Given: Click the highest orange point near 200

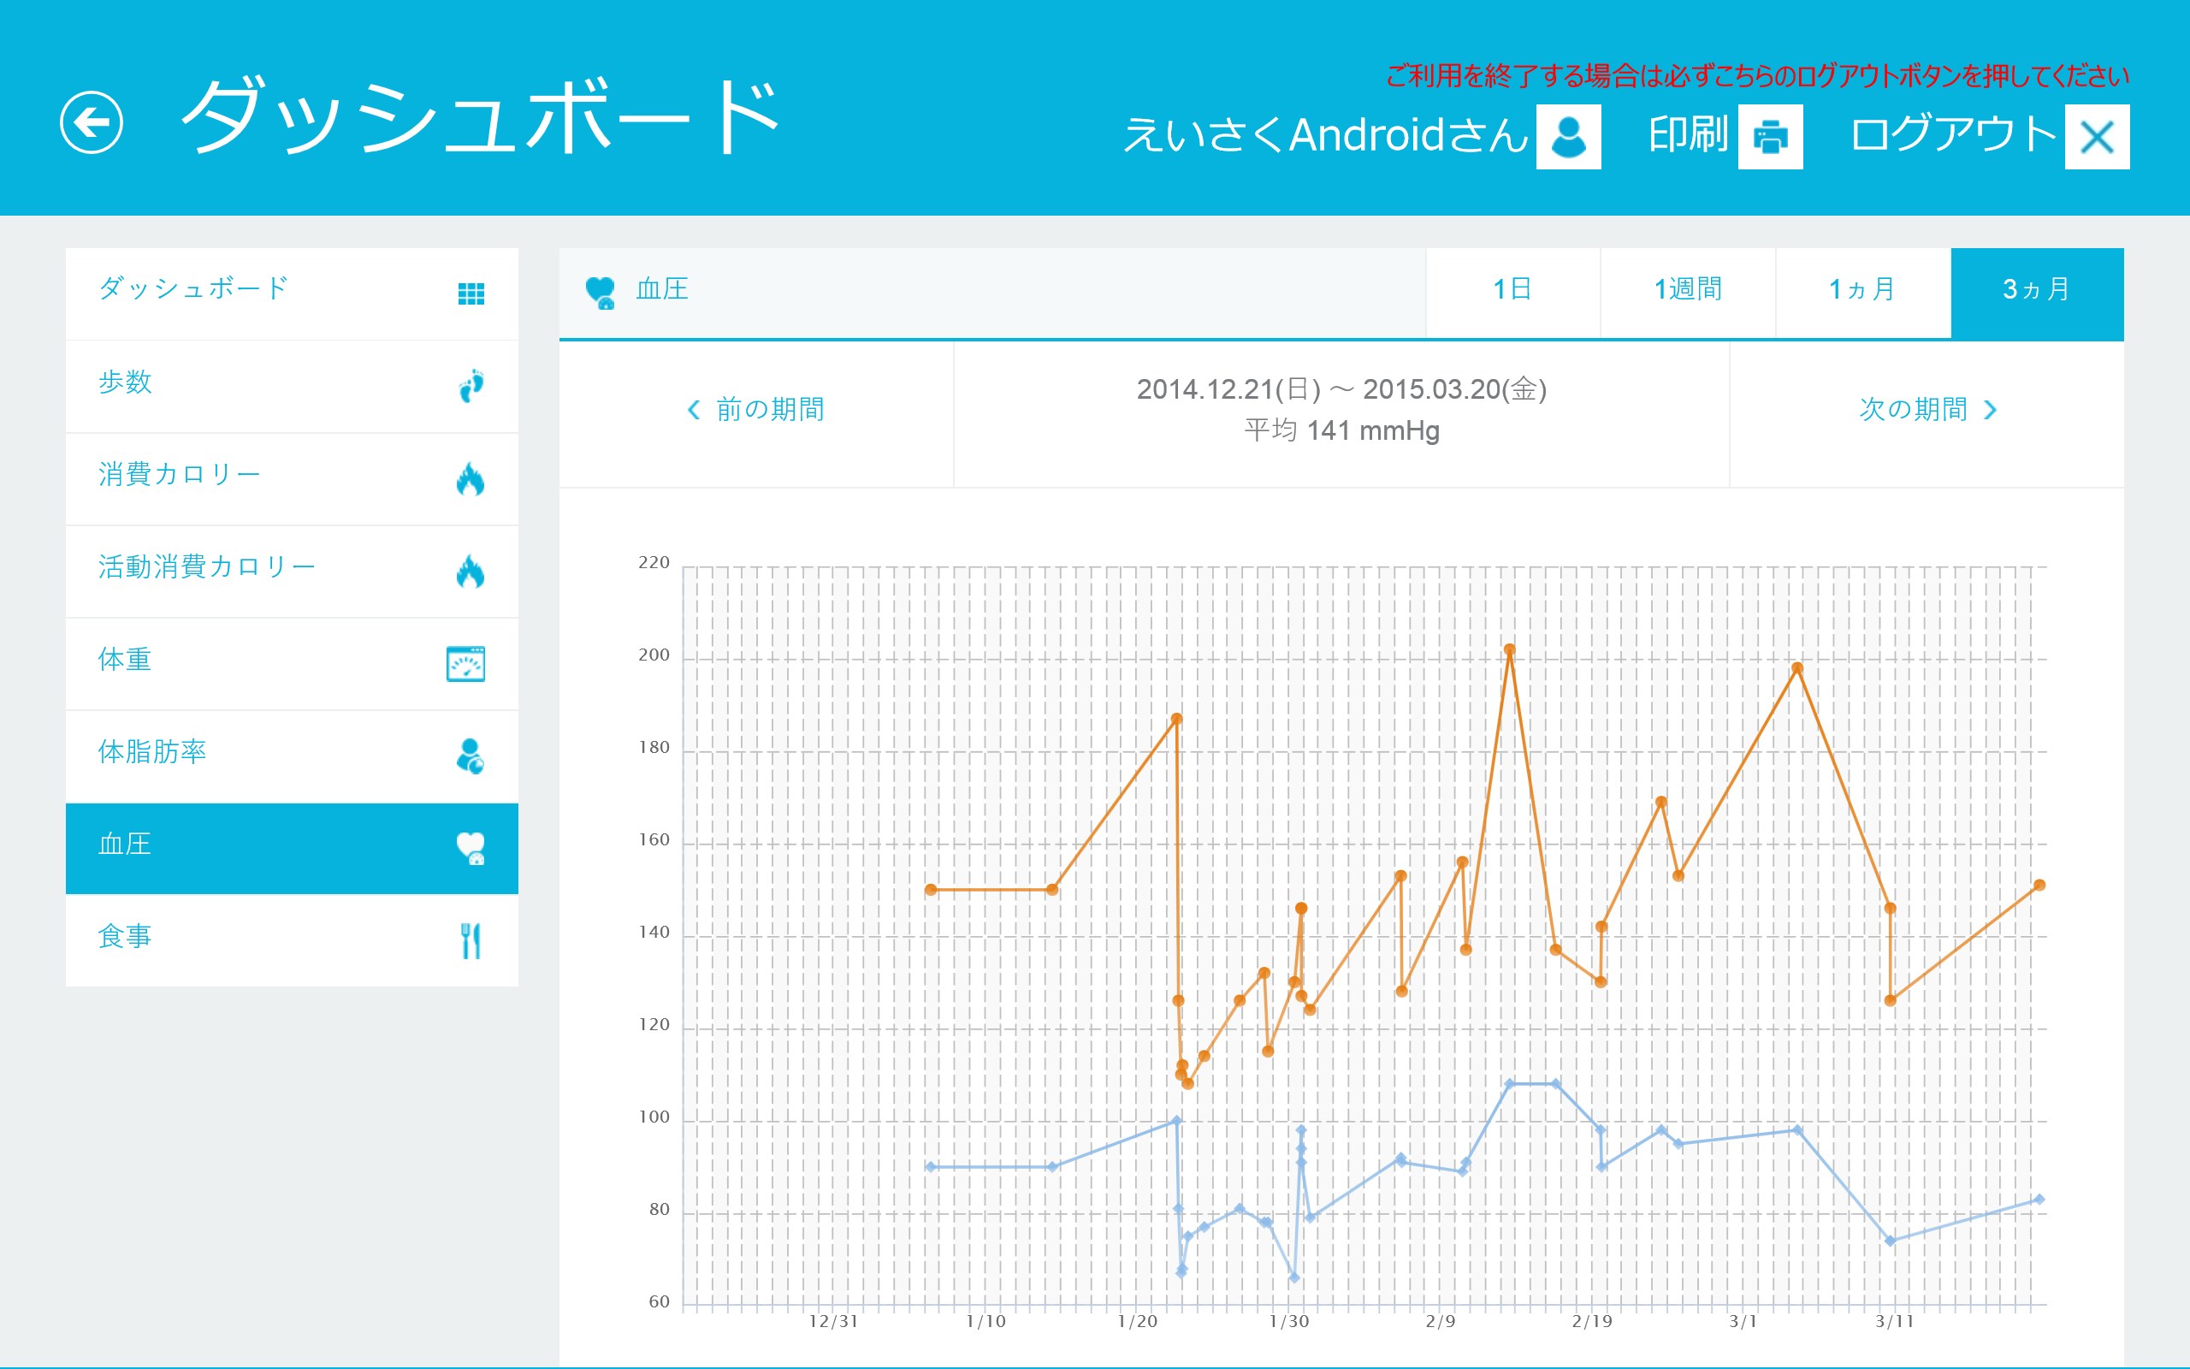Looking at the screenshot, I should [x=1509, y=650].
